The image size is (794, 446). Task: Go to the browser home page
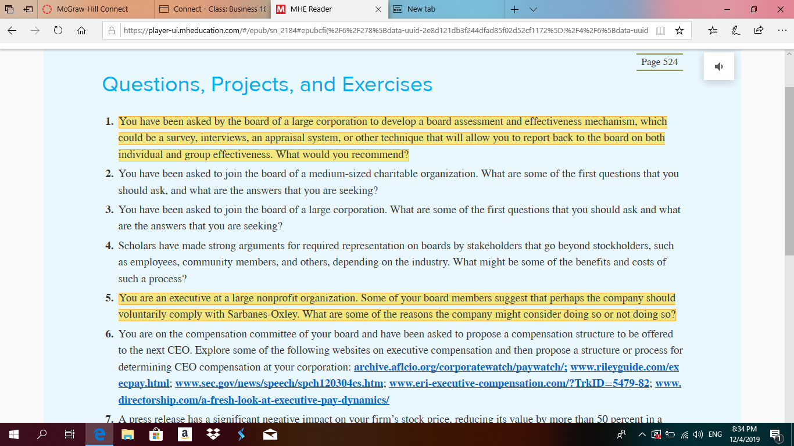[x=81, y=30]
